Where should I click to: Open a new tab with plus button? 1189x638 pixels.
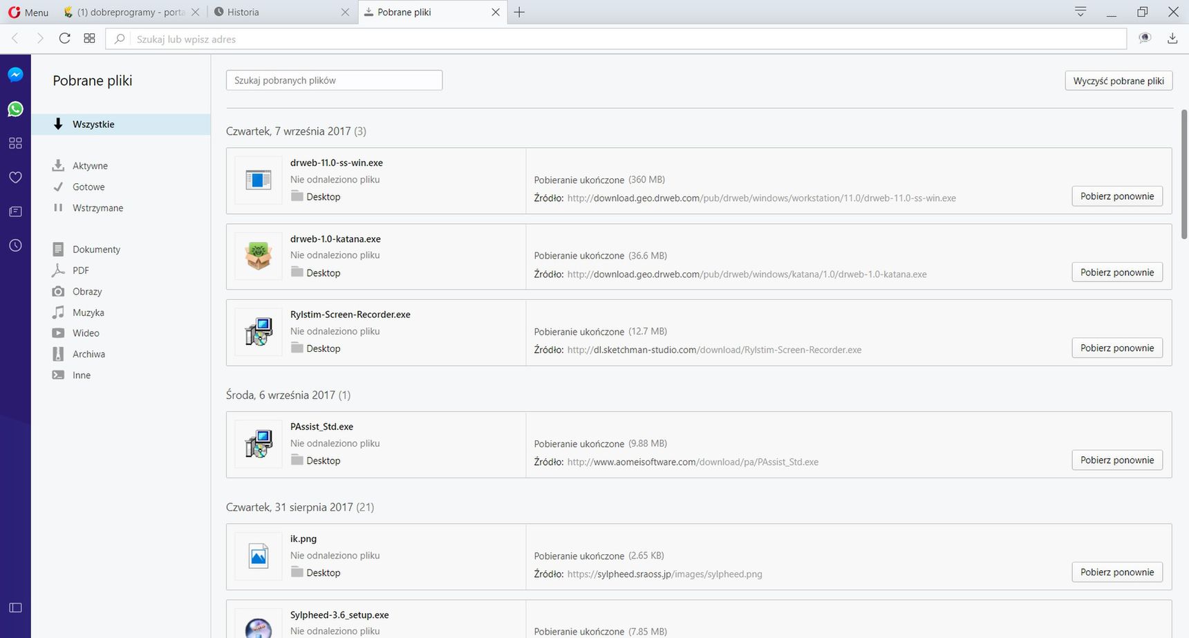[x=519, y=12]
